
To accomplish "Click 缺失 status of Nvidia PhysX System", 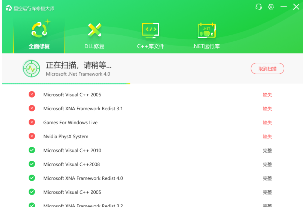I will tap(267, 136).
